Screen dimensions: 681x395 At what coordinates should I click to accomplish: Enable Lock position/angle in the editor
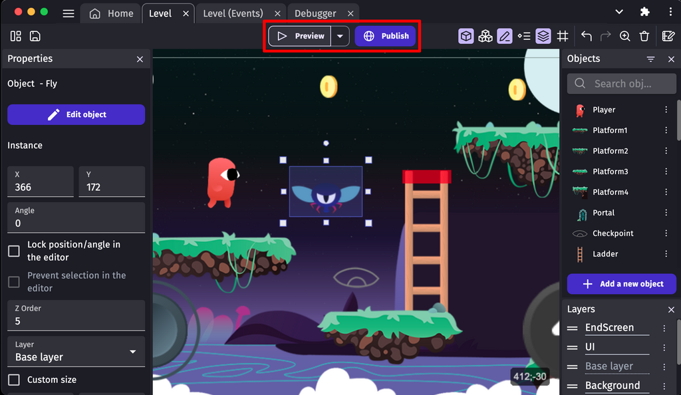[14, 251]
